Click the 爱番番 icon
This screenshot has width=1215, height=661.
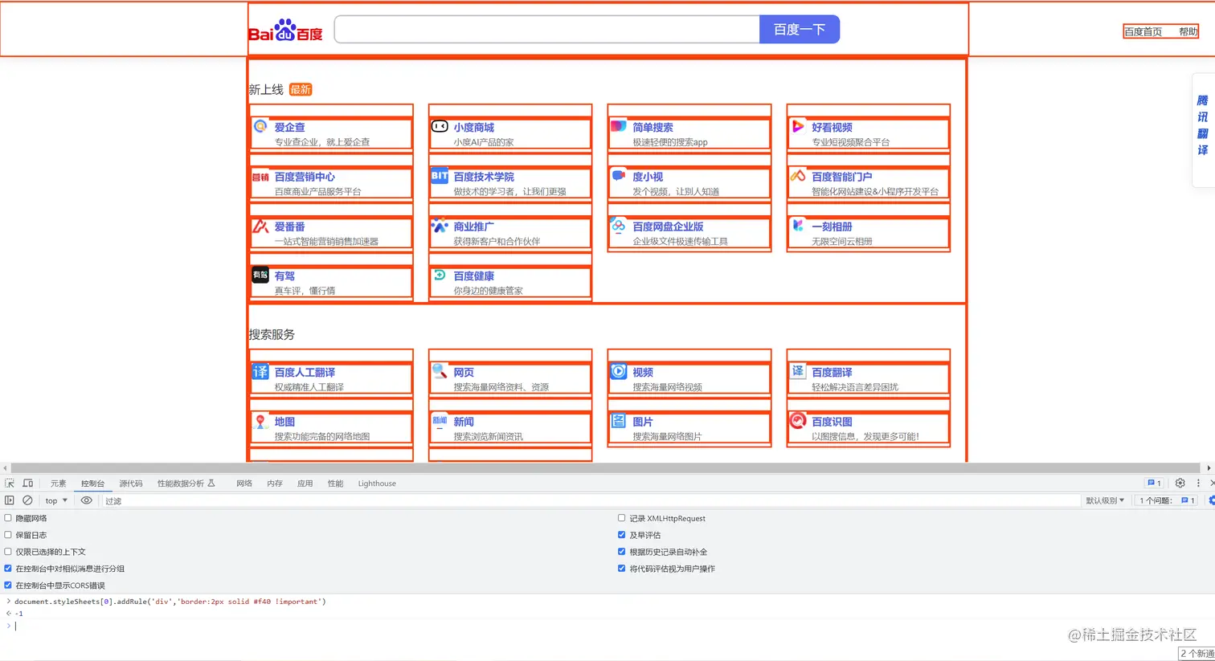[x=260, y=226]
